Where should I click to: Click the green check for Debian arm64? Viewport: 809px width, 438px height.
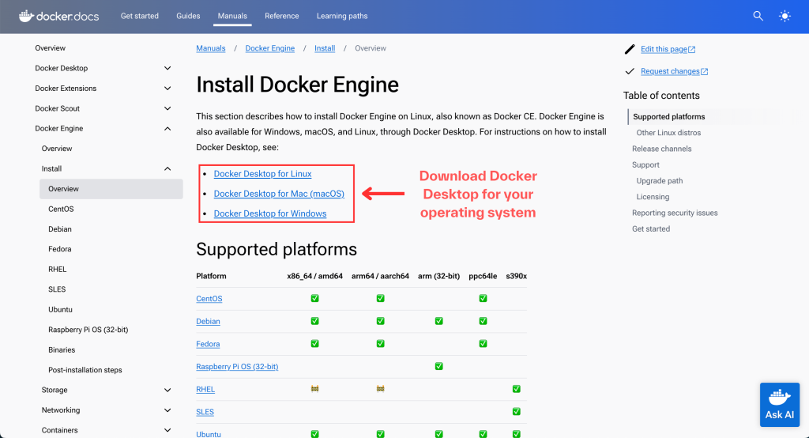click(x=380, y=321)
